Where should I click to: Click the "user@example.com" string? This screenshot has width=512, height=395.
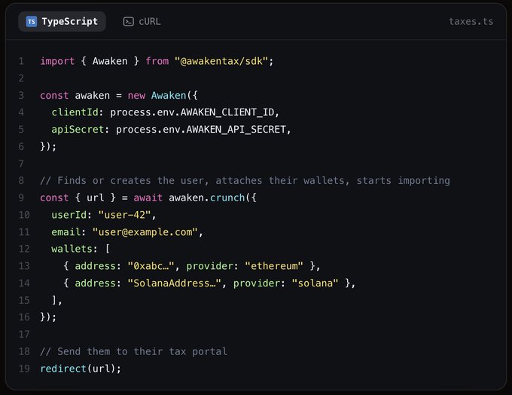[x=145, y=232]
